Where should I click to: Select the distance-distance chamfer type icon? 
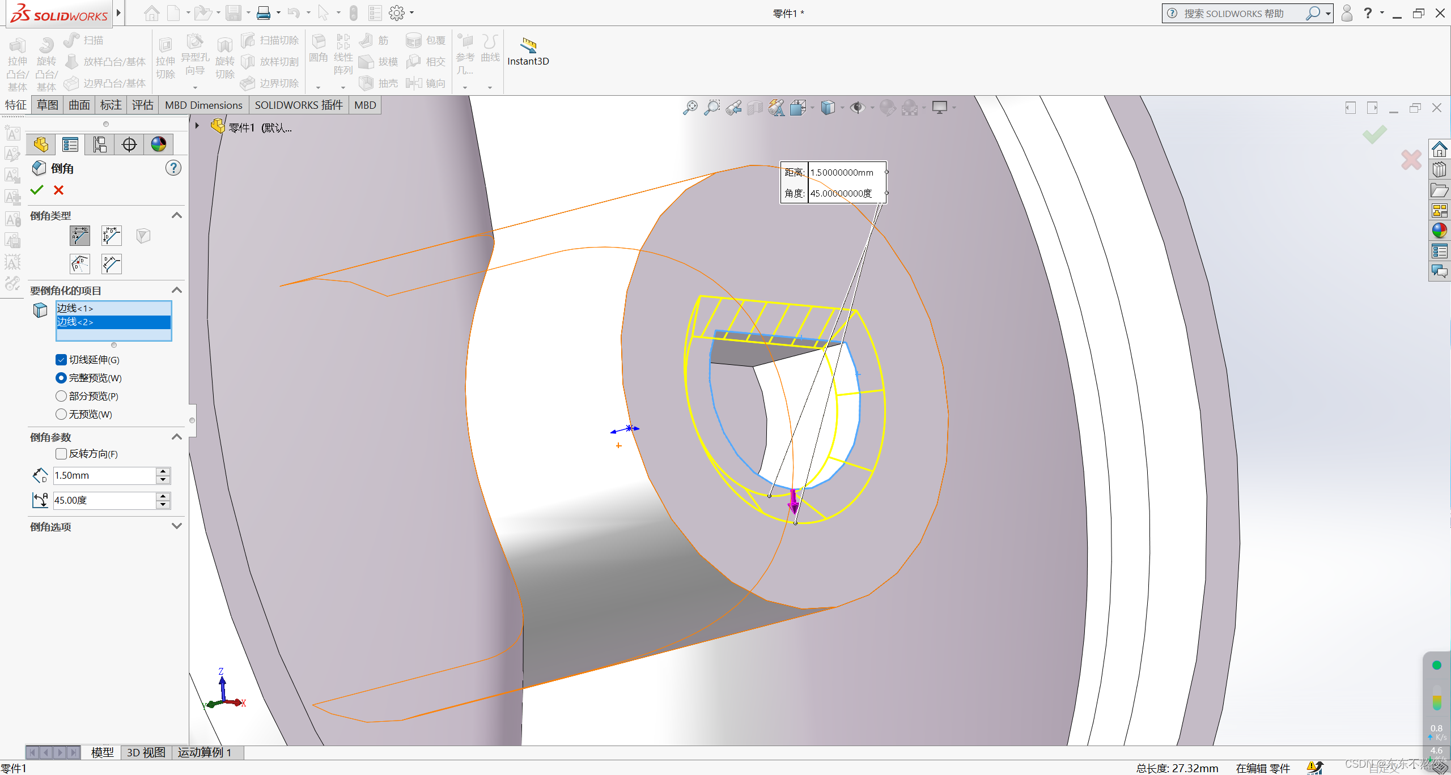coord(112,236)
